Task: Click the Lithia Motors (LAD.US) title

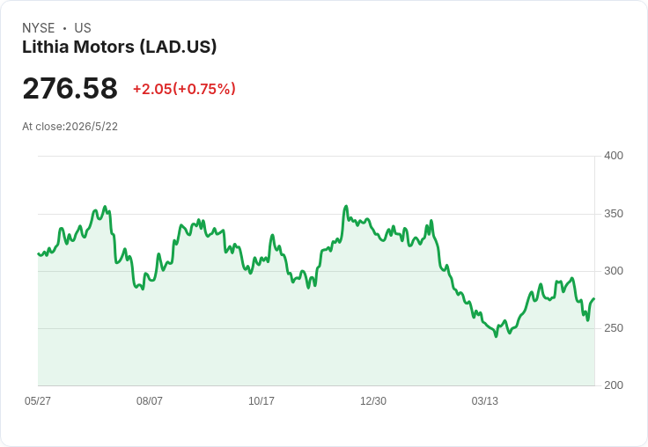Action: tap(119, 48)
